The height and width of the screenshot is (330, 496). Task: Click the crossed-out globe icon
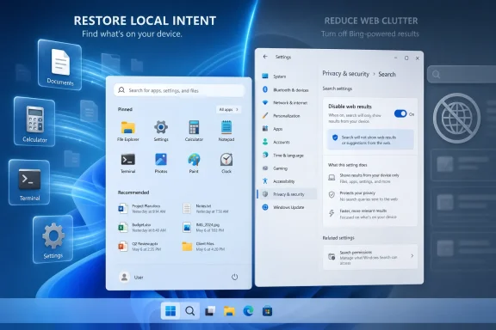[x=456, y=118]
